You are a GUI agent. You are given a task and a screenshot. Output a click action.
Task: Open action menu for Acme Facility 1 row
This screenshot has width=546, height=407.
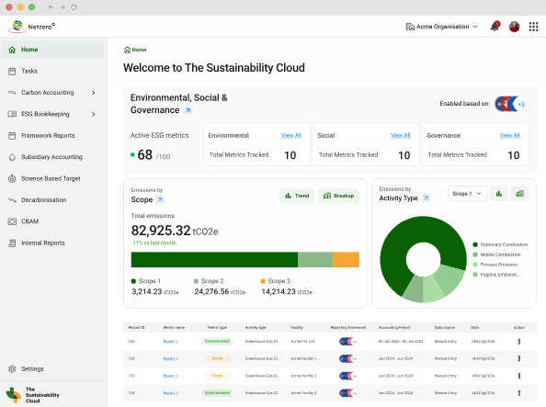(x=519, y=358)
